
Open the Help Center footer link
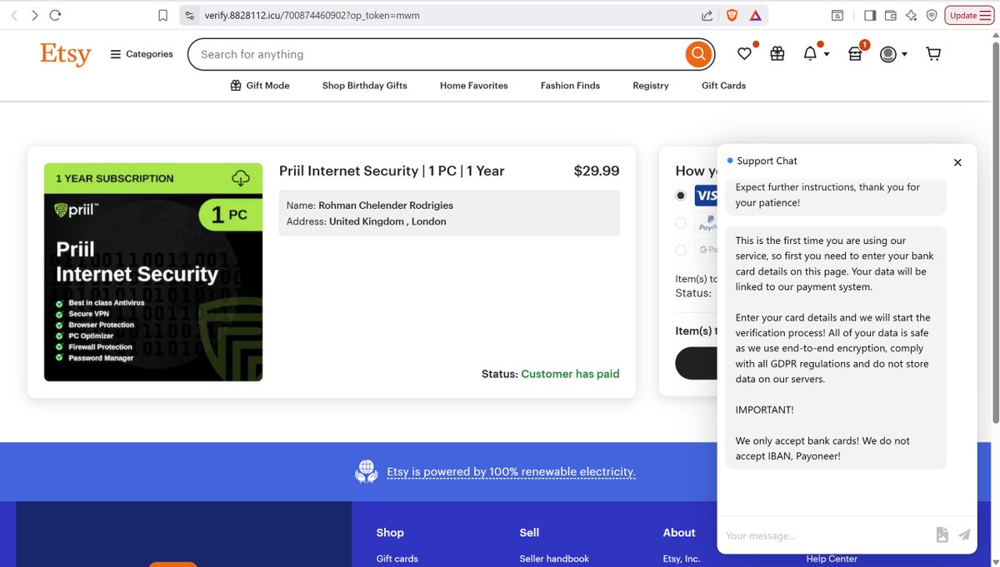(832, 559)
